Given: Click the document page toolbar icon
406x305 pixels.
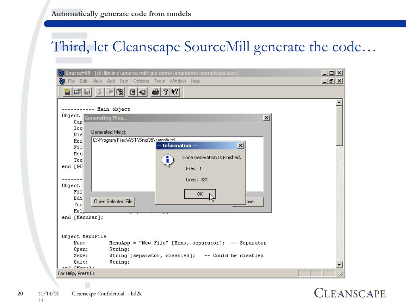Looking at the screenshot, I should pyautogui.click(x=132, y=92).
